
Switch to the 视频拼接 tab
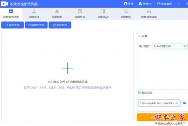coord(80,14)
